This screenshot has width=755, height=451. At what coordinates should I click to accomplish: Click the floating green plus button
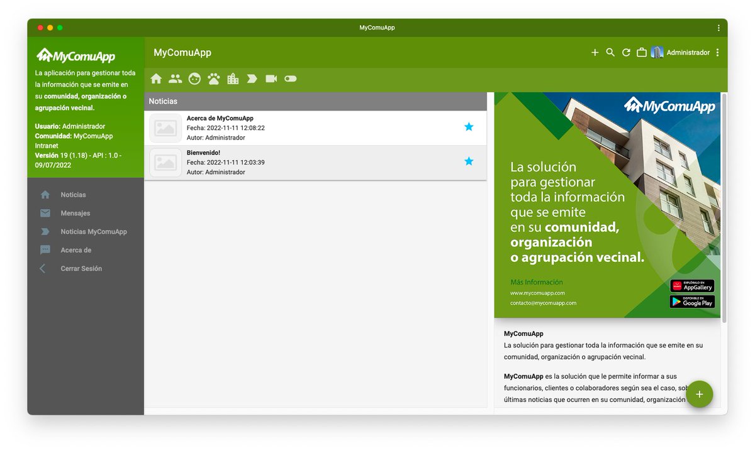coord(699,394)
